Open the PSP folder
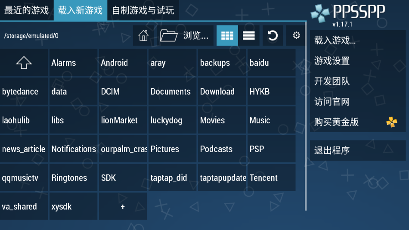 tap(271, 149)
